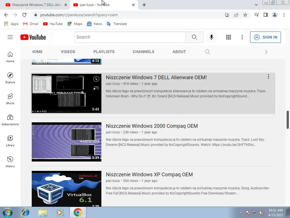Show hidden tray icons arrow

(241, 213)
